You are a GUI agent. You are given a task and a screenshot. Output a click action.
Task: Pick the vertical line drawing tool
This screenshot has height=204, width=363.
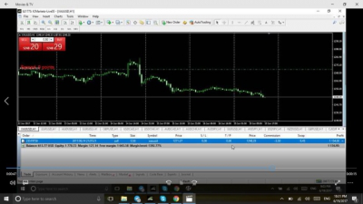[x=232, y=23]
